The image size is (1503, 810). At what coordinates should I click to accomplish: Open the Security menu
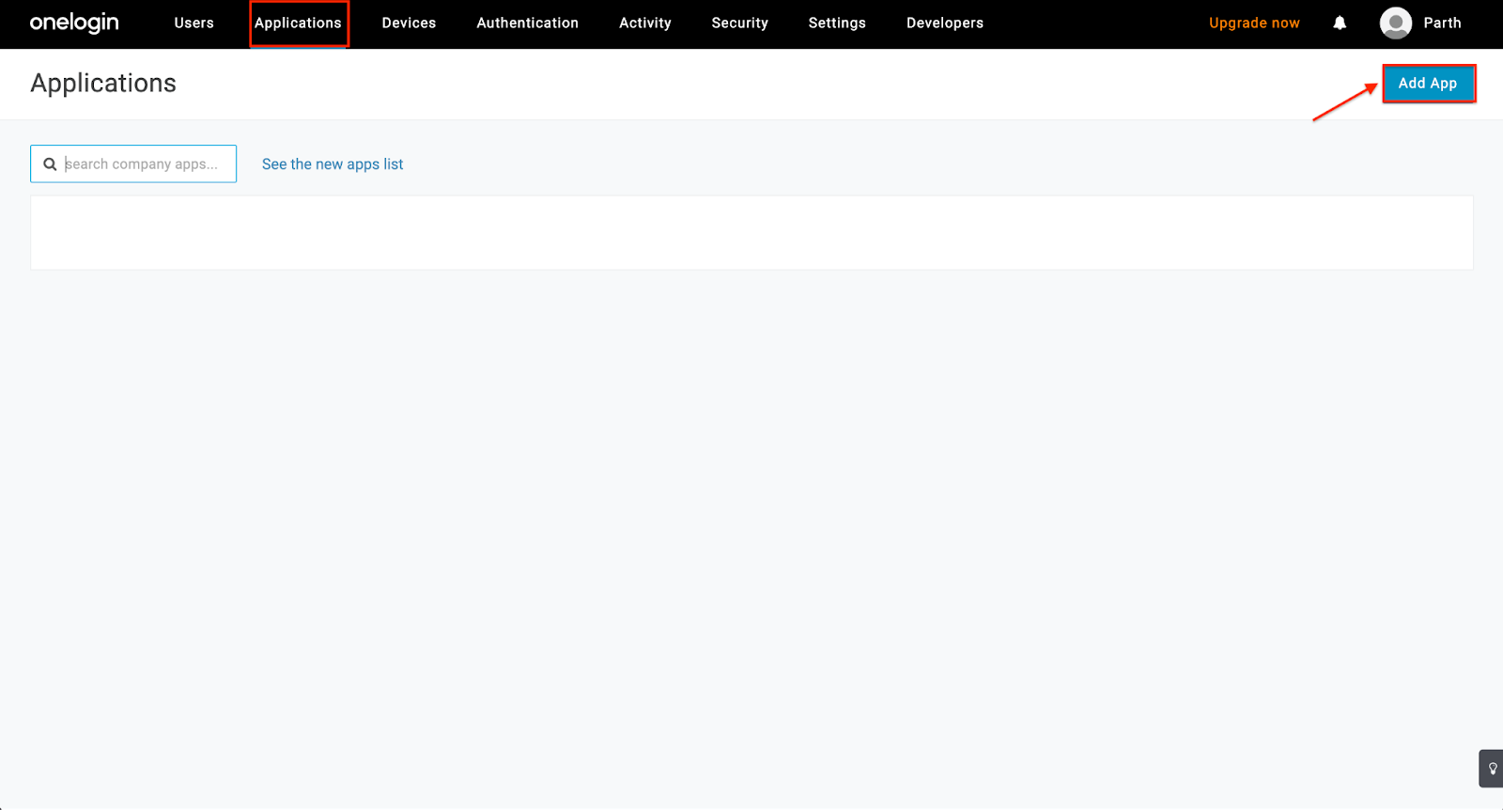tap(739, 23)
